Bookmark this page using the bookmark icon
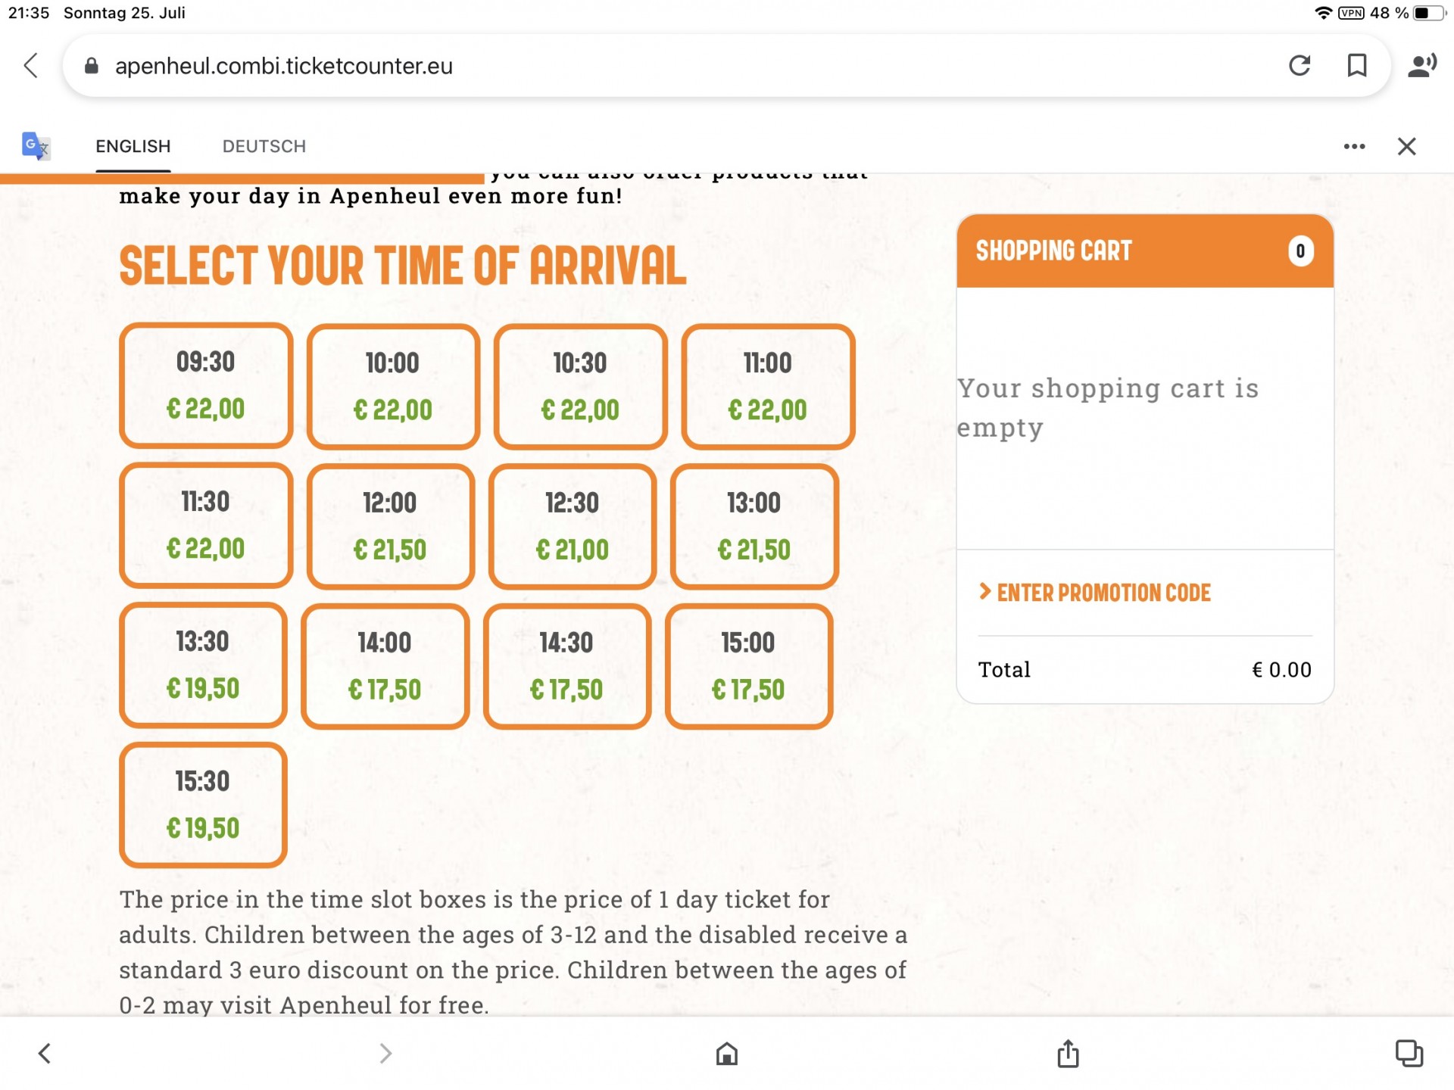 click(x=1357, y=66)
